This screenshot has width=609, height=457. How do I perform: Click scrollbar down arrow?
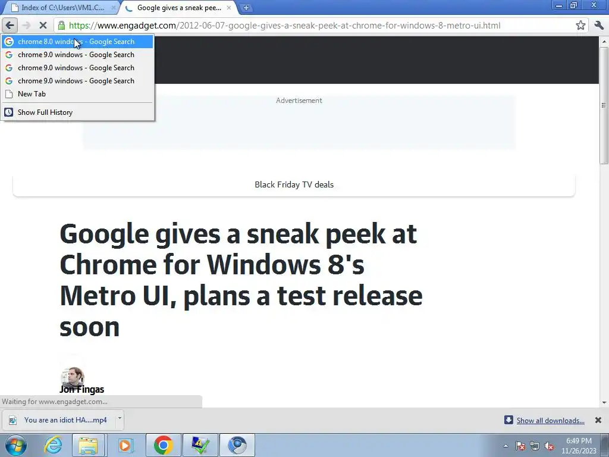[x=604, y=403]
